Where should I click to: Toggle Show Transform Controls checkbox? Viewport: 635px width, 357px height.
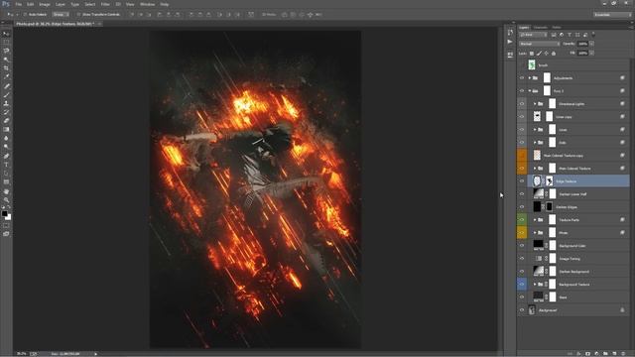(79, 15)
